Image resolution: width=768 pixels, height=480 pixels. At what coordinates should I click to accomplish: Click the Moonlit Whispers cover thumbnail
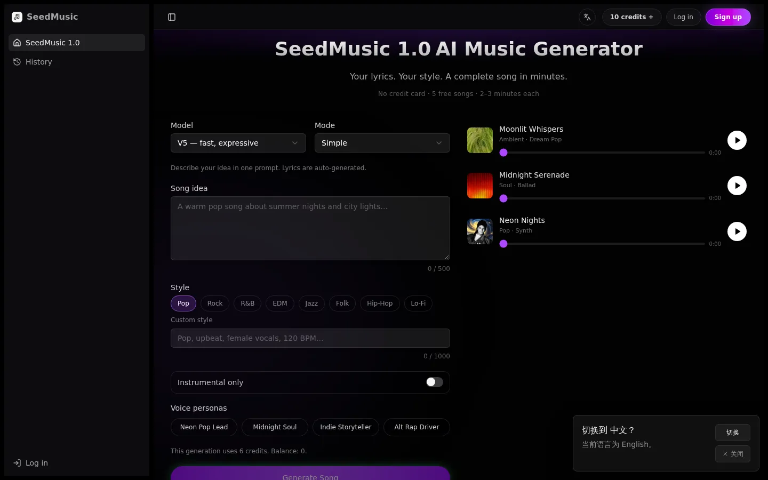480,140
